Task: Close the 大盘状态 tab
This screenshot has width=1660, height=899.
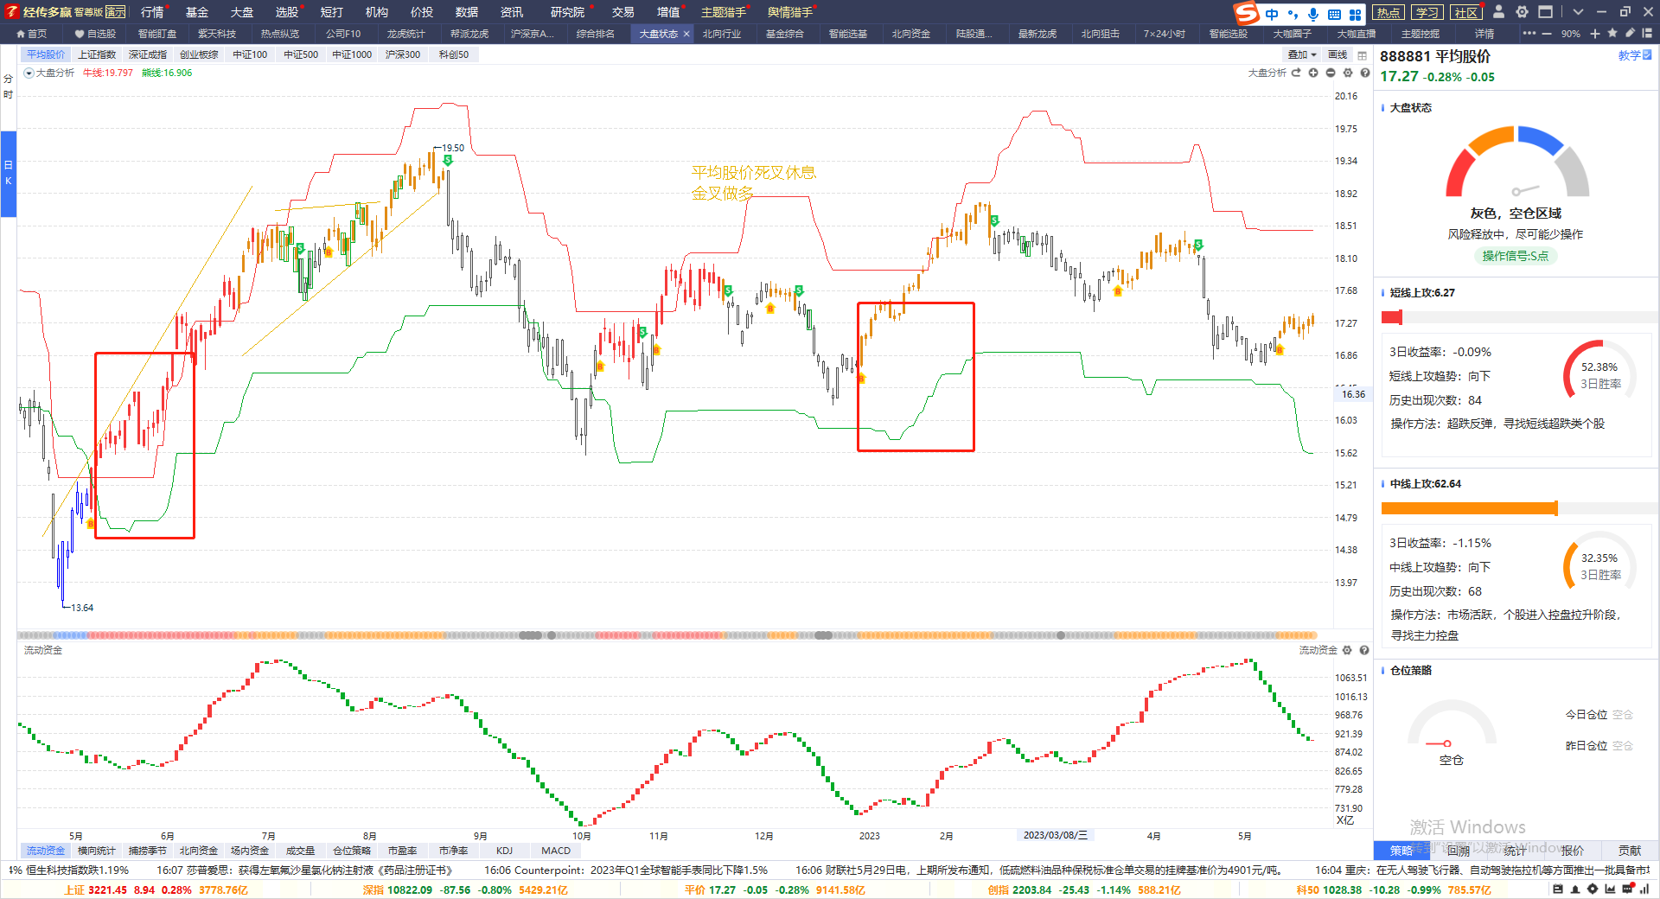Action: [686, 34]
